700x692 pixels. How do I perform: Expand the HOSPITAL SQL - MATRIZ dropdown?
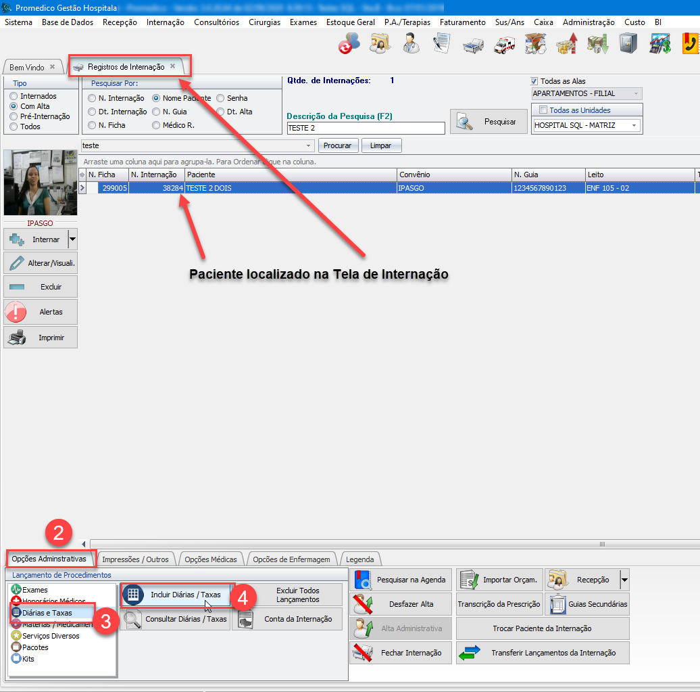[634, 125]
